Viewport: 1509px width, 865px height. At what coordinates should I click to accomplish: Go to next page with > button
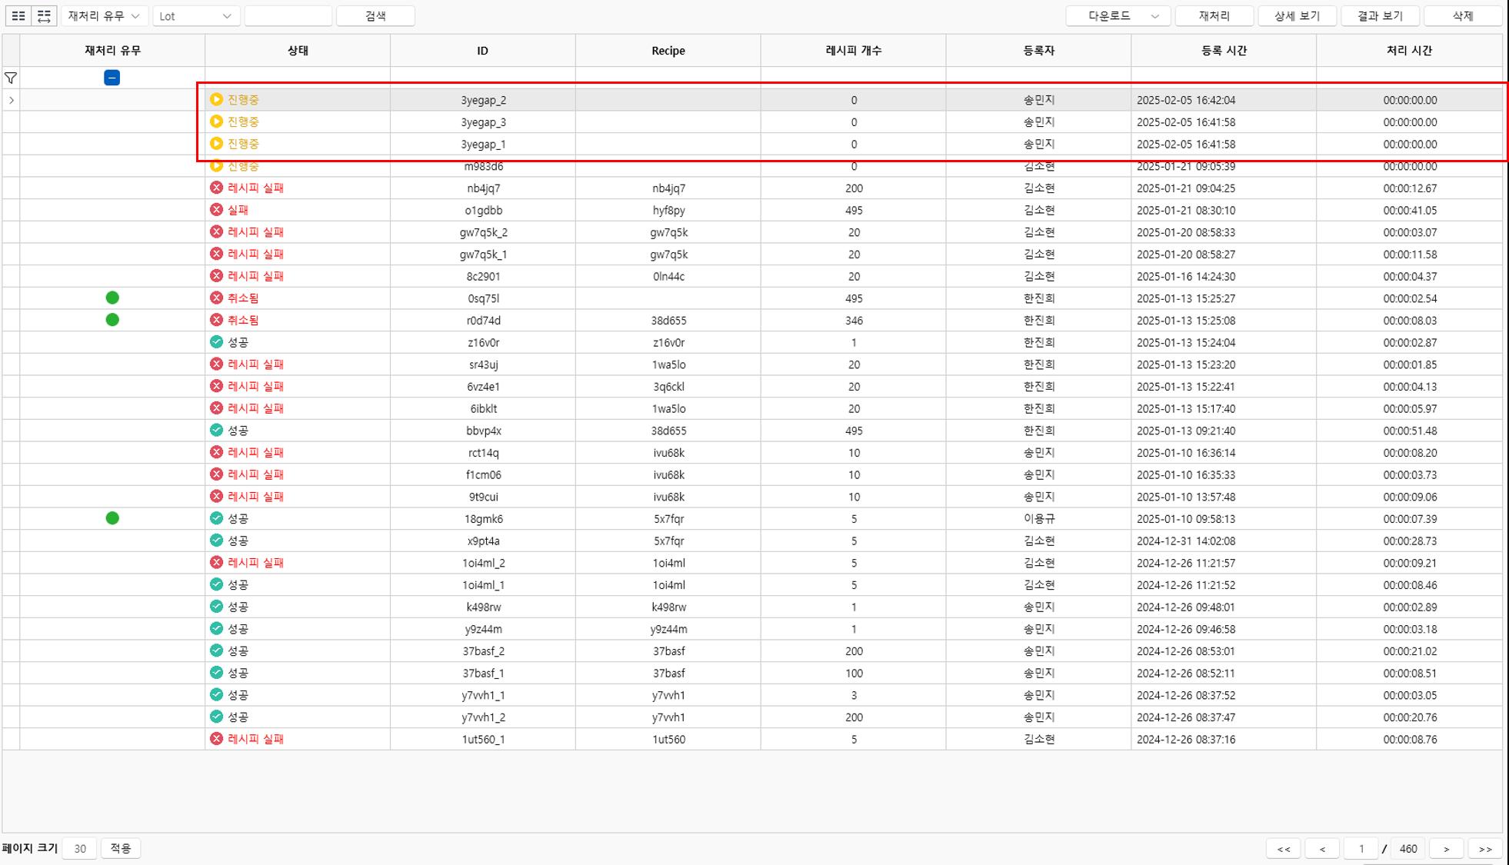1446,849
